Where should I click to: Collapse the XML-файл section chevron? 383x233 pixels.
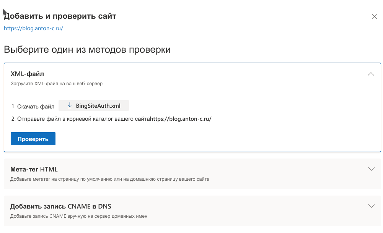pos(370,74)
